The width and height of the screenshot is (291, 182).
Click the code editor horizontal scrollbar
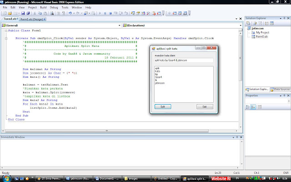coord(107,131)
